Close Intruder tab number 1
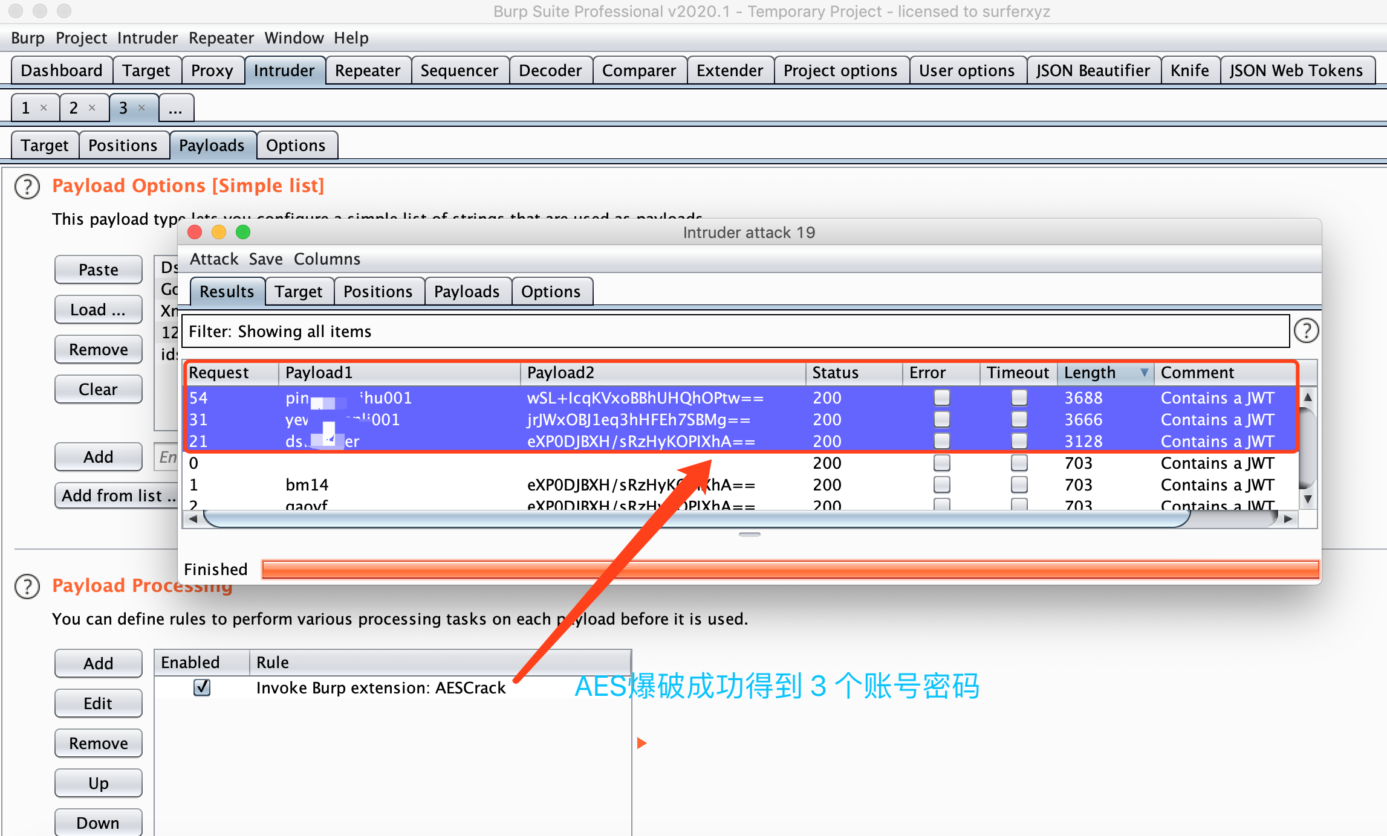1387x836 pixels. [44, 108]
